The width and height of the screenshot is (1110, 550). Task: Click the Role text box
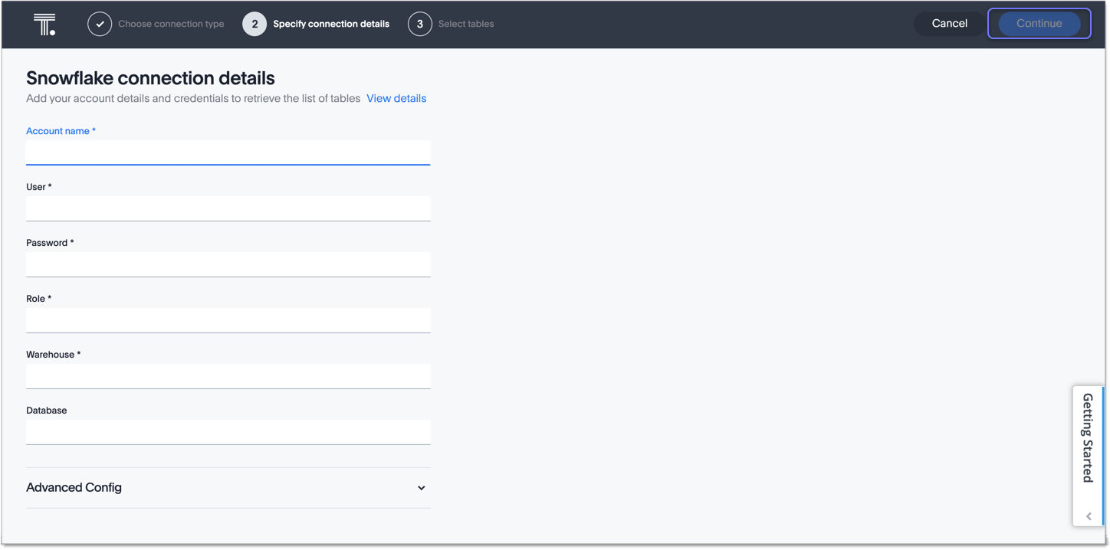coord(228,320)
